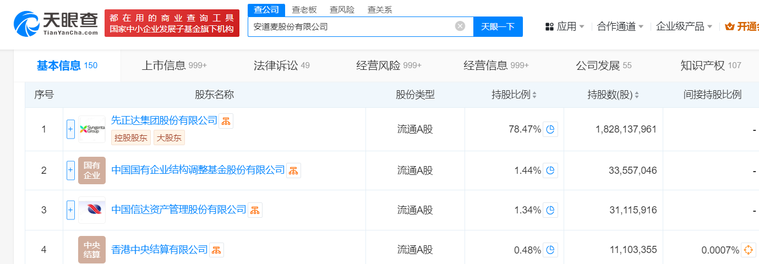
Task: Click the grid icon of 应用 menu
Action: [549, 26]
